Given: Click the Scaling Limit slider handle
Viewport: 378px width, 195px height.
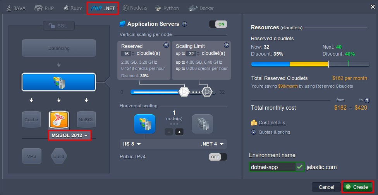Looking at the screenshot, I should 206,92.
